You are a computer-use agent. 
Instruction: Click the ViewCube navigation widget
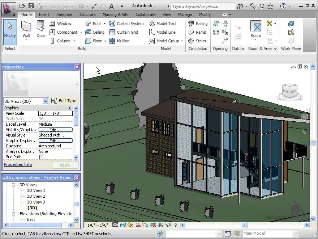point(290,91)
